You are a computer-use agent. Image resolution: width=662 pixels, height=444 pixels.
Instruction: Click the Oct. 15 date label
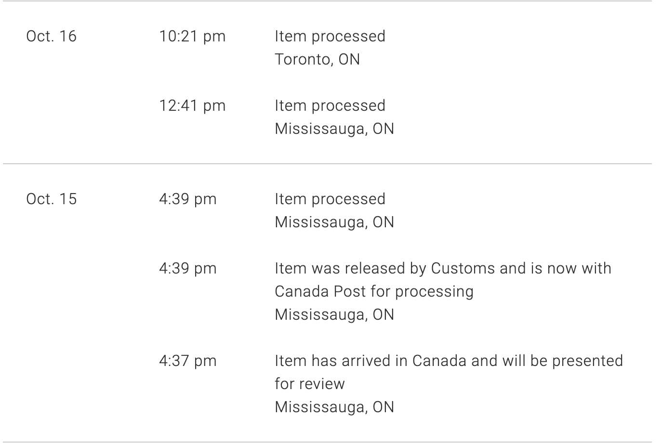click(52, 199)
